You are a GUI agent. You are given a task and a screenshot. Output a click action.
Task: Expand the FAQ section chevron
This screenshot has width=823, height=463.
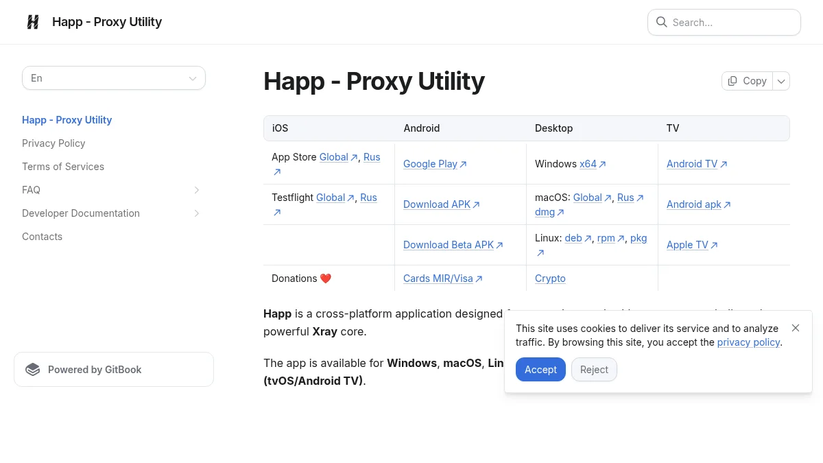(x=197, y=190)
